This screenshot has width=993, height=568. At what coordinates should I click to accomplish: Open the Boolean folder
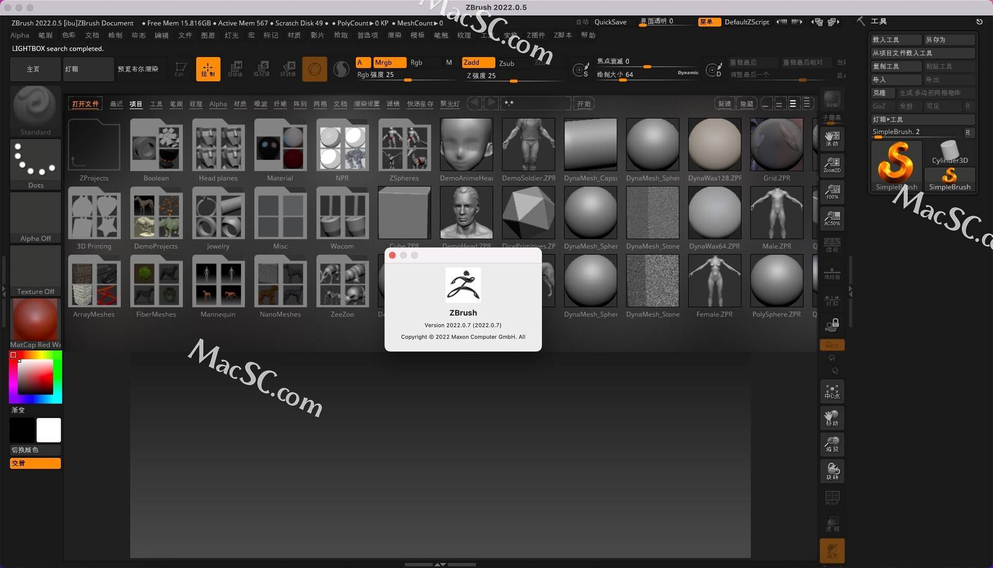point(156,150)
